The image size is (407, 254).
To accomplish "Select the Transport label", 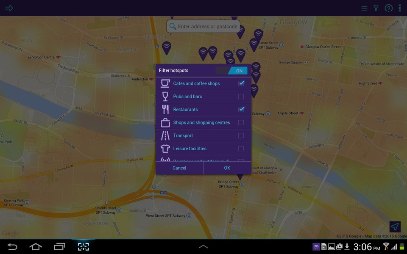I will coord(183,135).
